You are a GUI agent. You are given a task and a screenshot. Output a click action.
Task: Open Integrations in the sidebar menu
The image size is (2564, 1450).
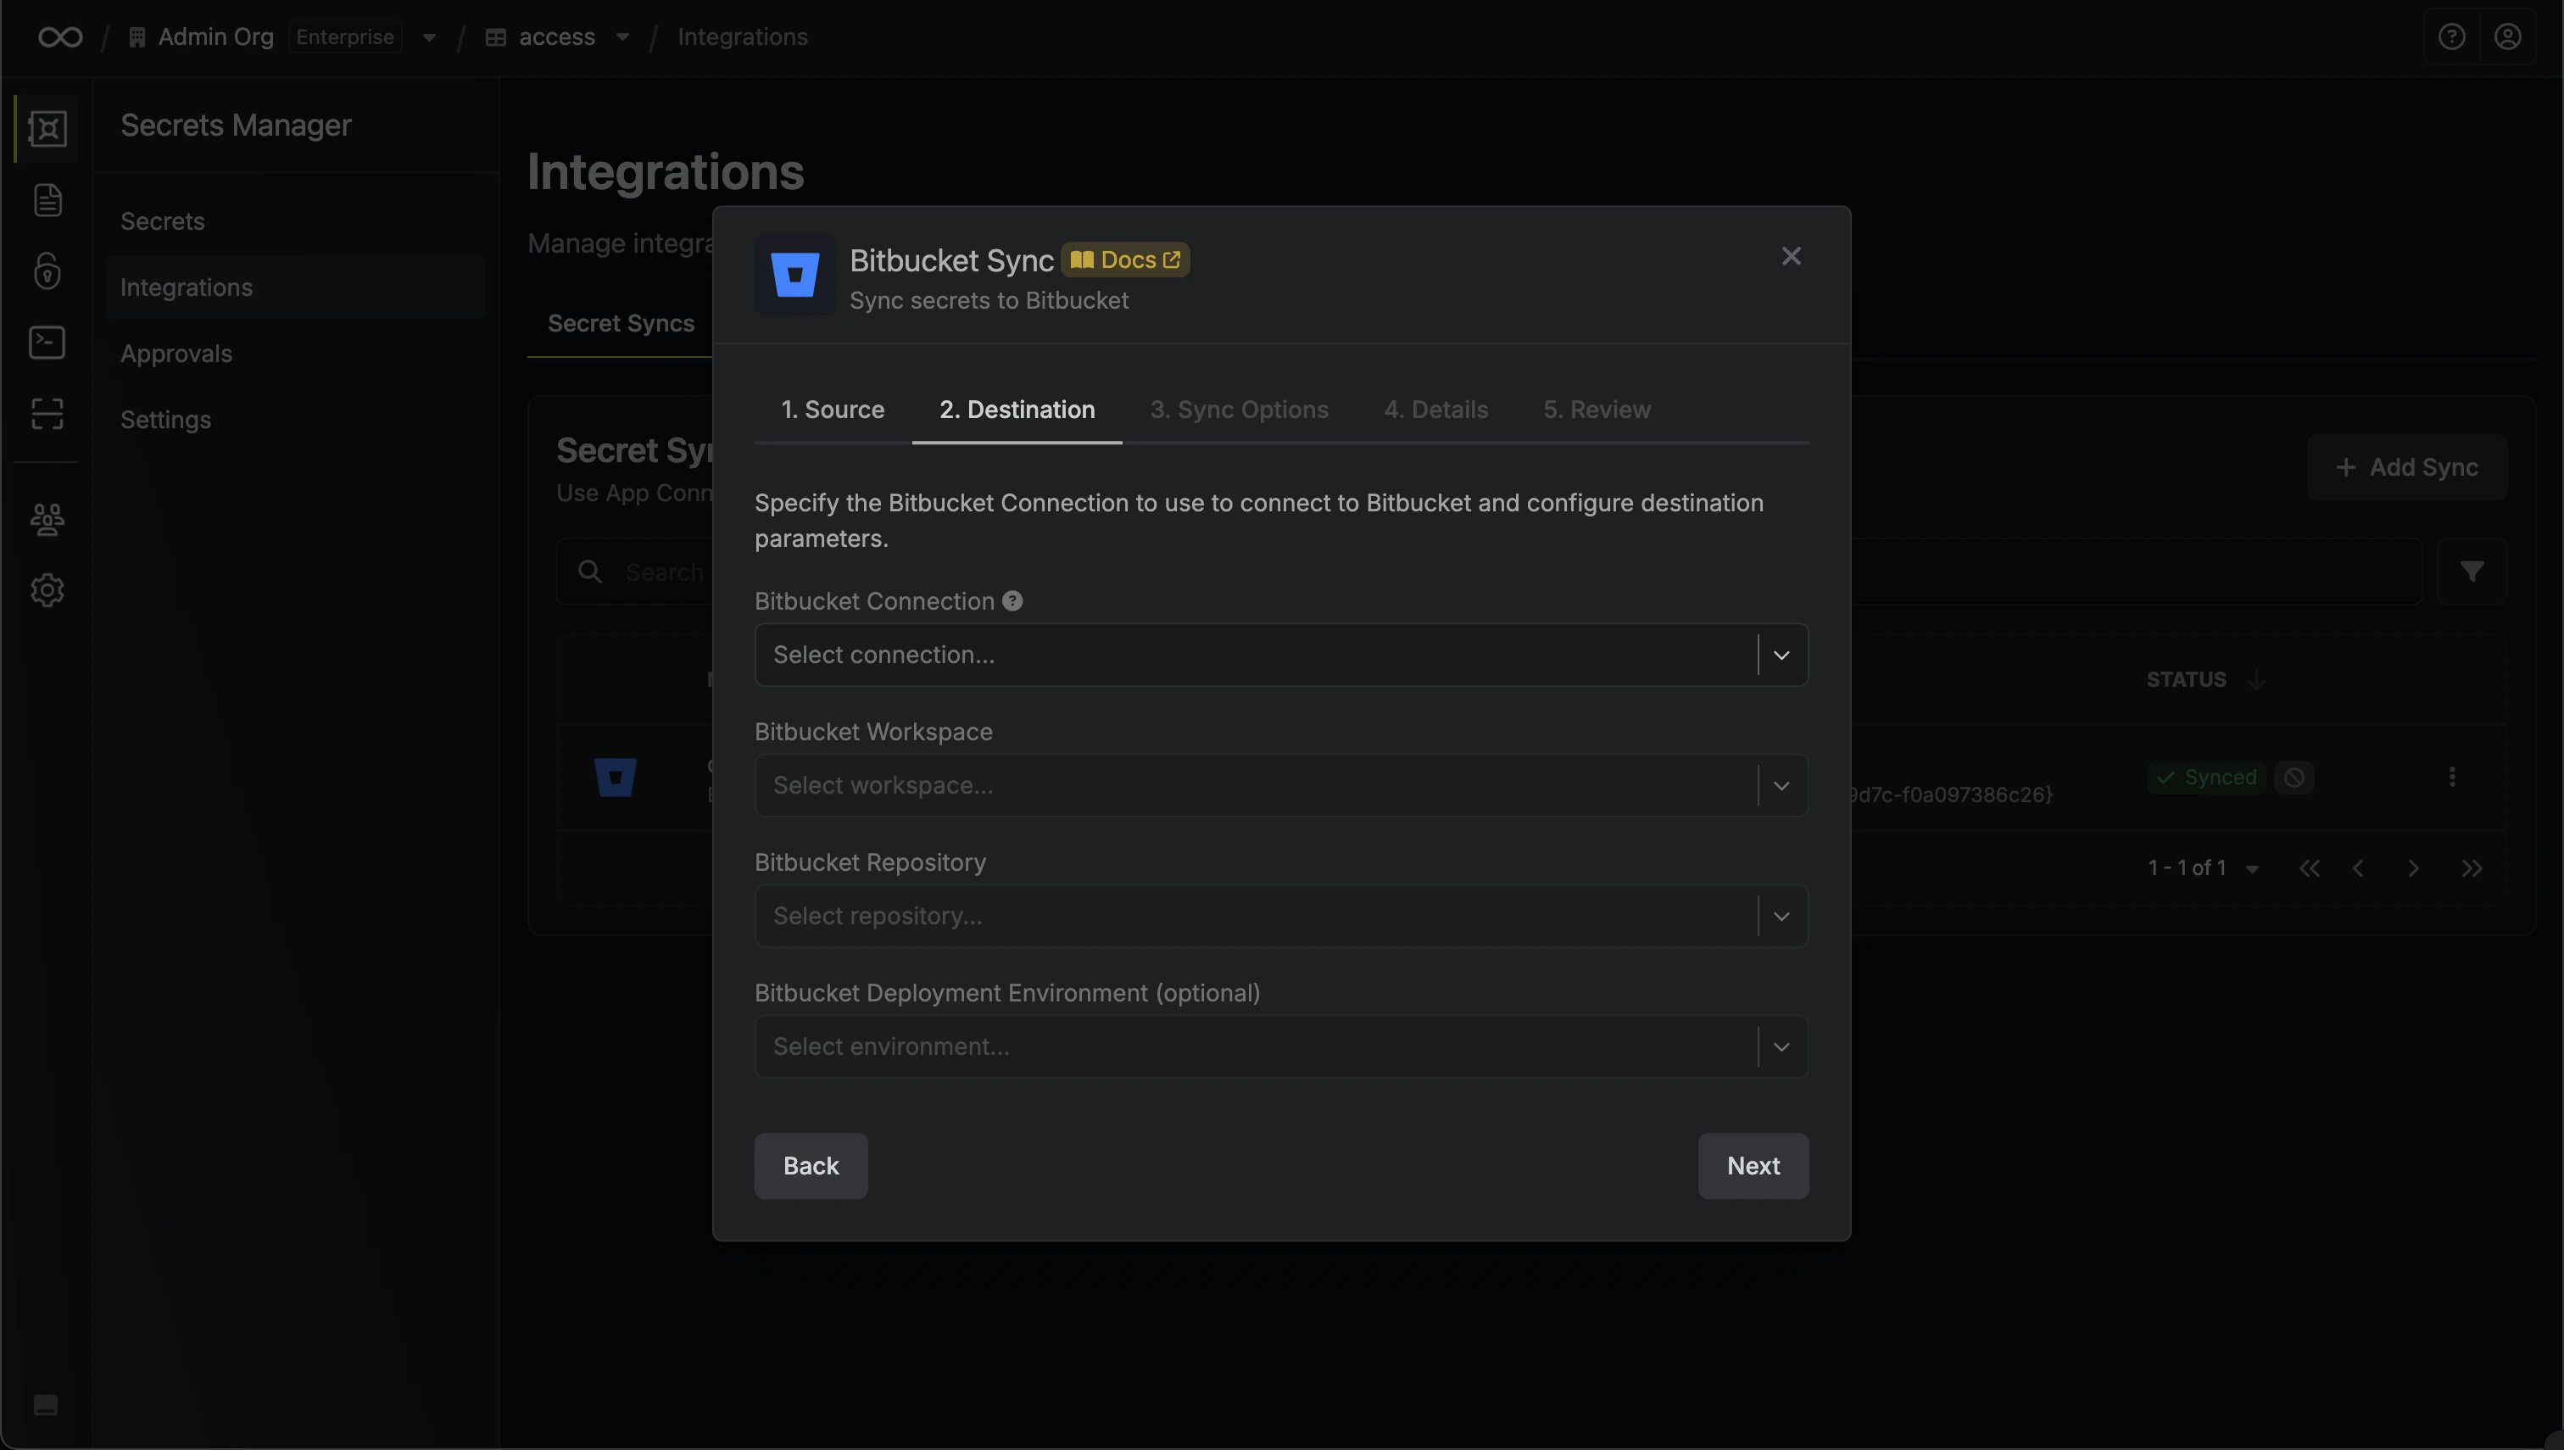point(295,287)
